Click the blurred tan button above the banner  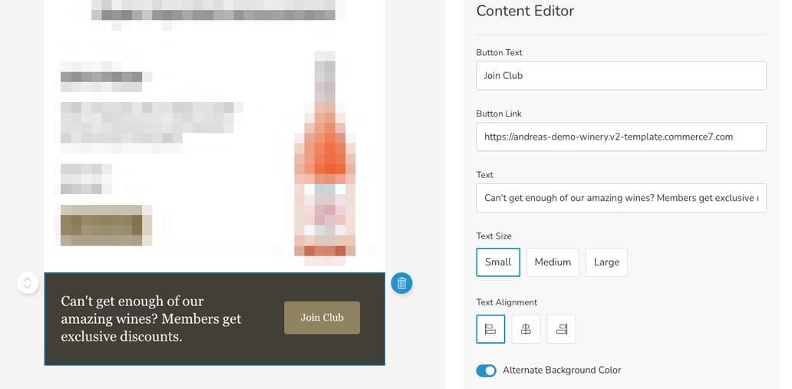click(x=106, y=225)
